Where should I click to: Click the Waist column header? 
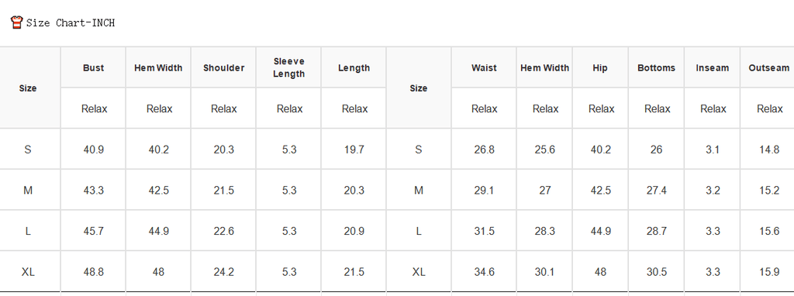(484, 68)
